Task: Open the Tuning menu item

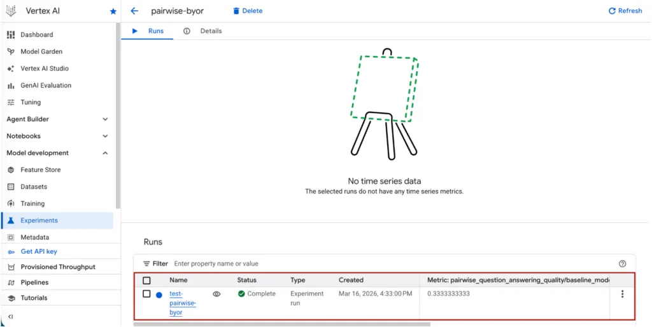Action: click(x=31, y=102)
